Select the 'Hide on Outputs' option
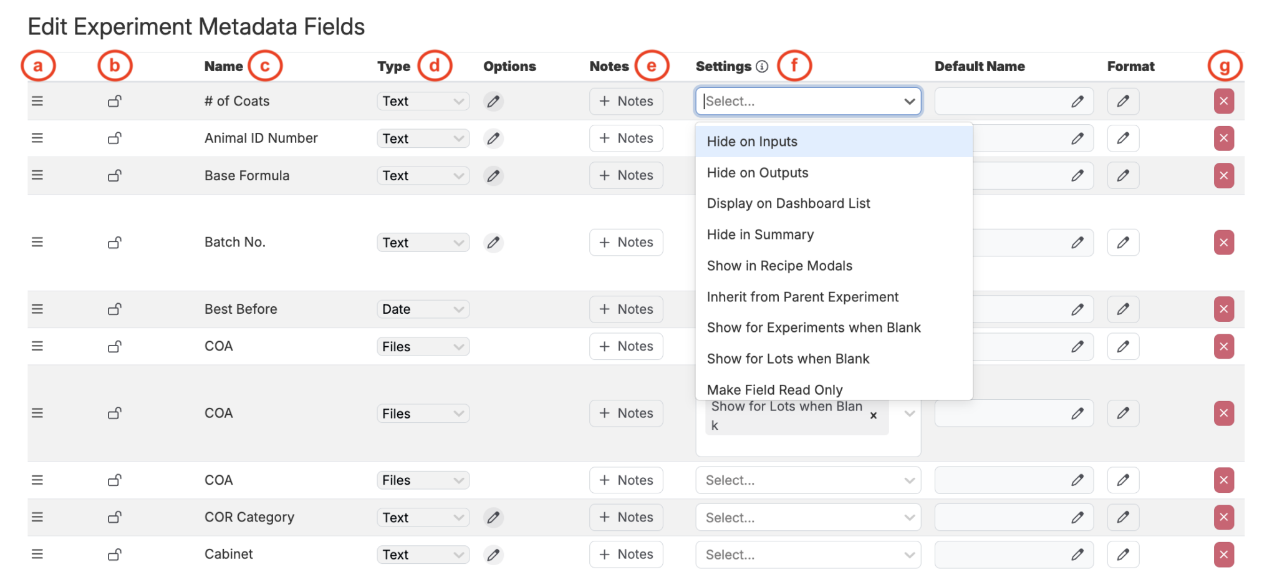1277x572 pixels. [x=834, y=173]
